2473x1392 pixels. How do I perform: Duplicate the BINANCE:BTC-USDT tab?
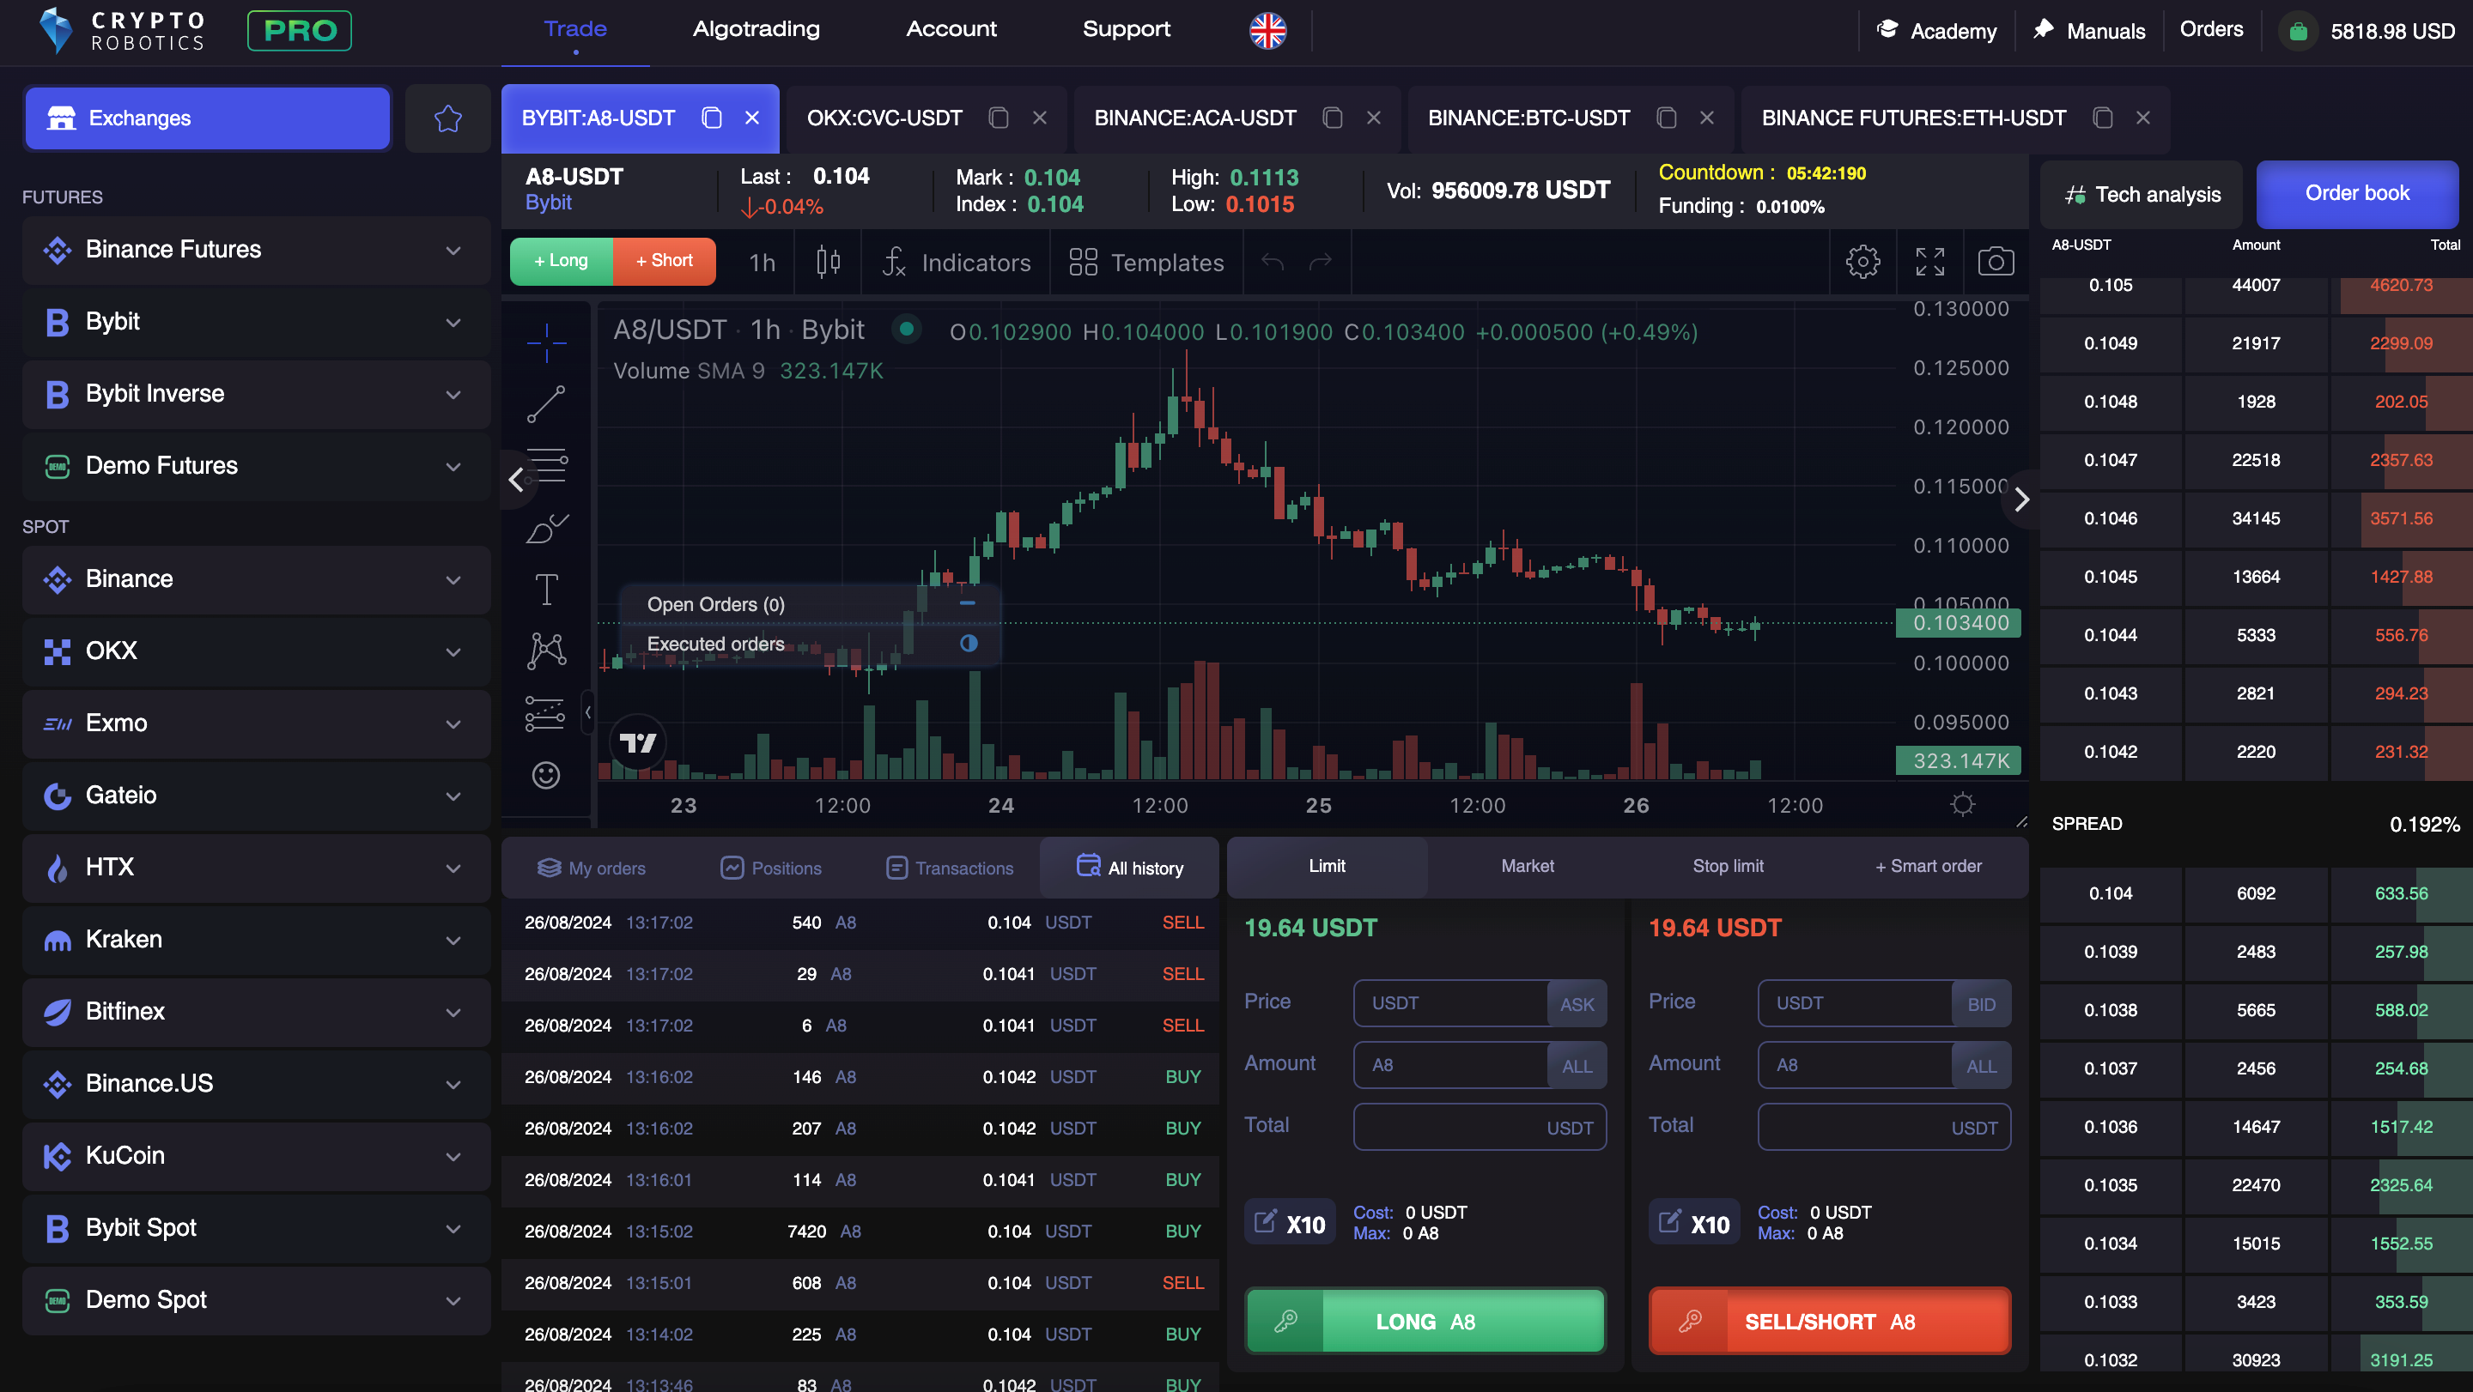1667,118
